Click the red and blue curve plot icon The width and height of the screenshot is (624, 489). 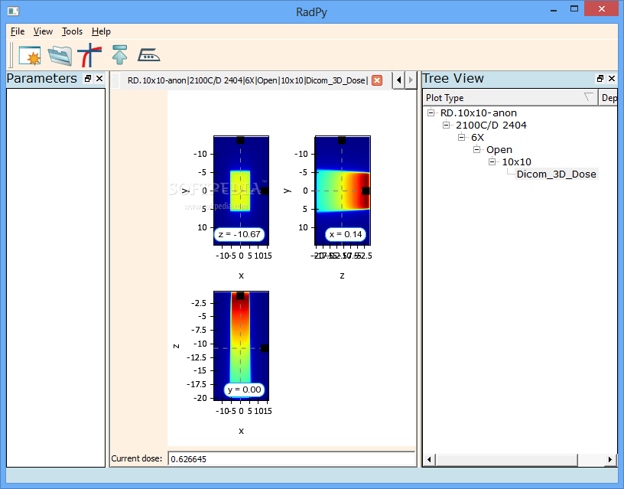point(89,55)
